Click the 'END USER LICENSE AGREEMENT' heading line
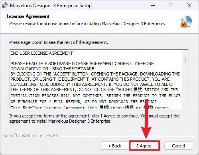This screenshot has width=199, height=155. (x=41, y=53)
